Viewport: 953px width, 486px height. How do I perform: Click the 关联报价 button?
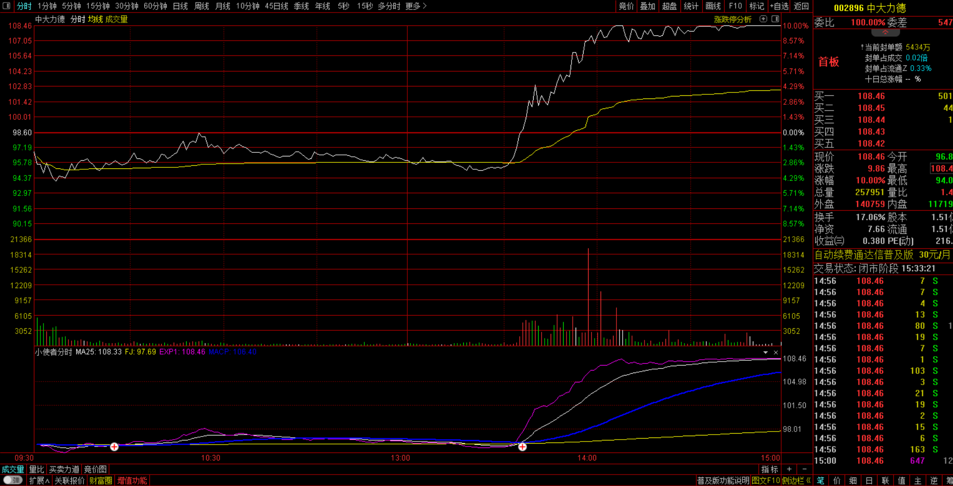point(69,481)
